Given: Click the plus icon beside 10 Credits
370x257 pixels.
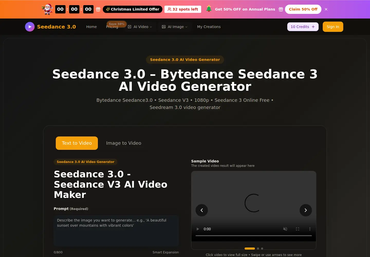Looking at the screenshot, I should [x=313, y=27].
